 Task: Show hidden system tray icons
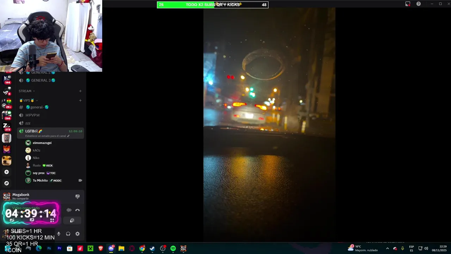388,248
